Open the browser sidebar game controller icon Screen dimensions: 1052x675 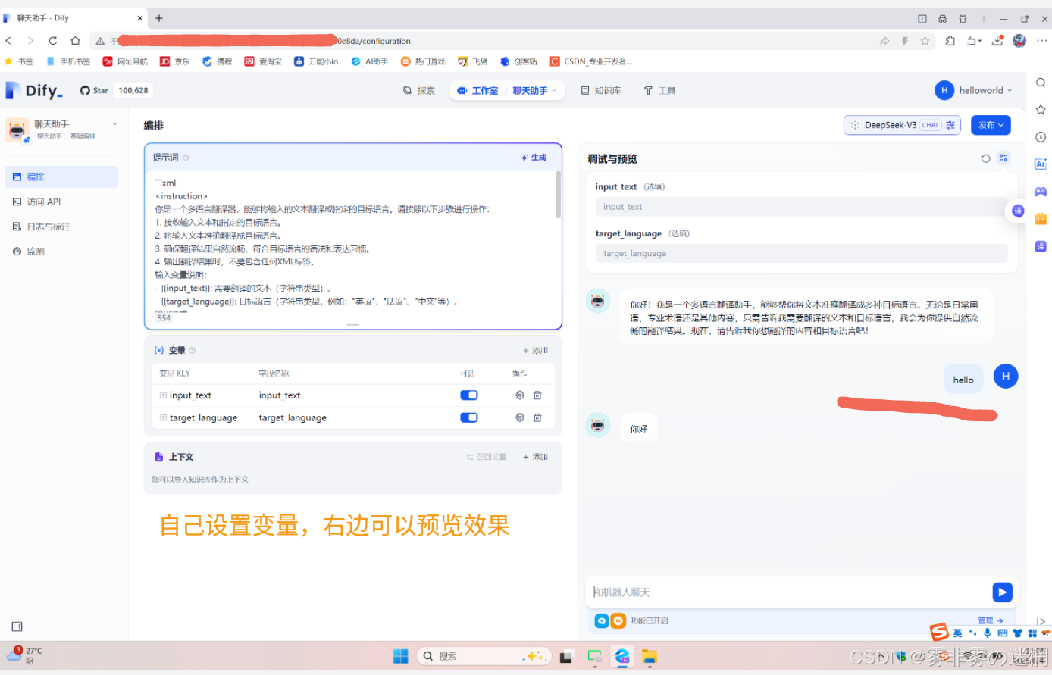[x=1041, y=192]
